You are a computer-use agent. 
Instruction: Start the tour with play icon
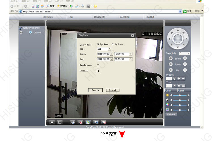coord(174,85)
